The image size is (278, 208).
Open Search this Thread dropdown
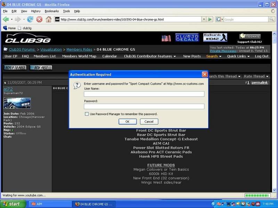[x=224, y=76]
